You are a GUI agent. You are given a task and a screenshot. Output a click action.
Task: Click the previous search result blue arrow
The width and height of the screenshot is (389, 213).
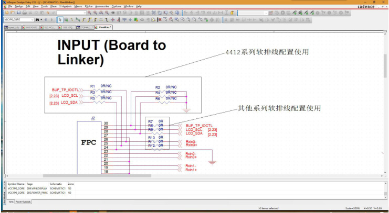tap(46, 19)
